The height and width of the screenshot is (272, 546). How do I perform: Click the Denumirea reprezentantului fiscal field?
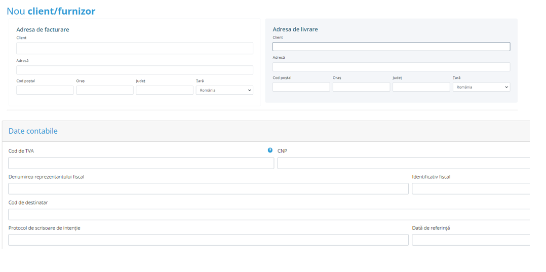tap(208, 189)
